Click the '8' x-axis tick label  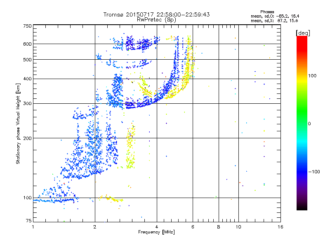[x=219, y=227]
